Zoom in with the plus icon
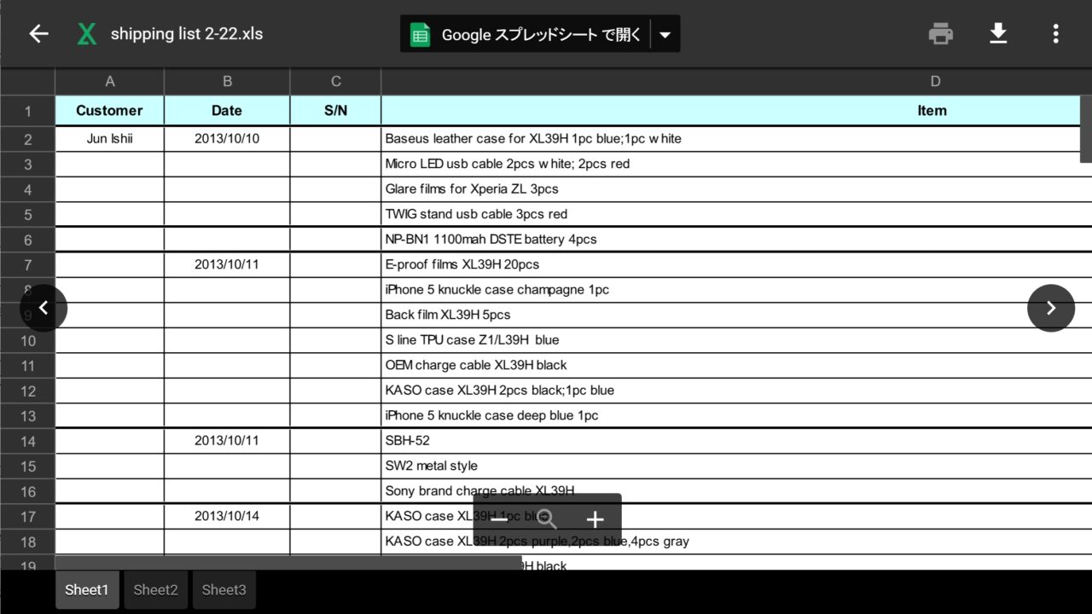Image resolution: width=1092 pixels, height=614 pixels. (595, 519)
